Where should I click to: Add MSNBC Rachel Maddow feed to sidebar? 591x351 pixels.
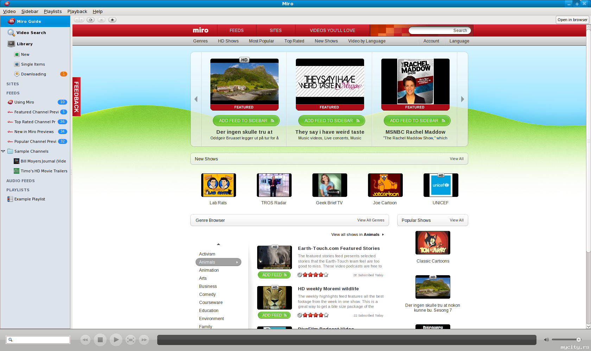click(x=417, y=121)
